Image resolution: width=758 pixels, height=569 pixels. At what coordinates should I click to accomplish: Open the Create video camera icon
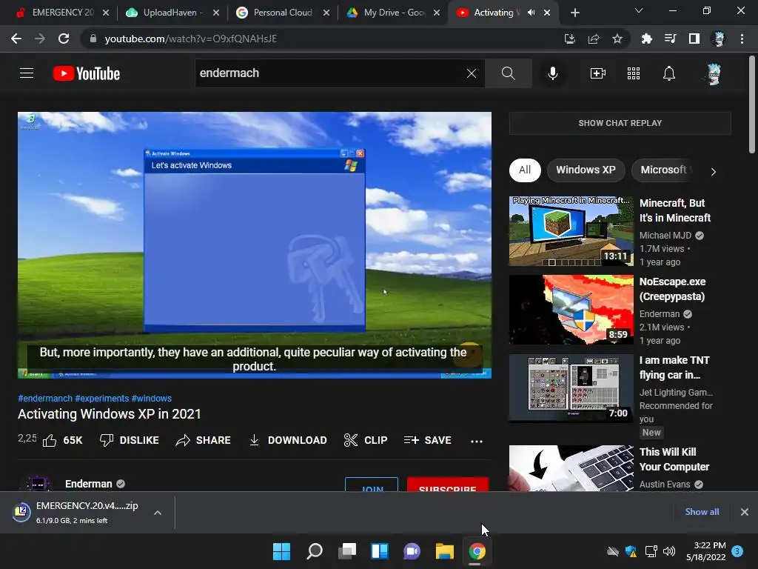tap(598, 73)
